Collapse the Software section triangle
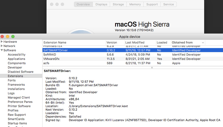Viewport: 223px width, 127px height. pyautogui.click(x=2, y=50)
